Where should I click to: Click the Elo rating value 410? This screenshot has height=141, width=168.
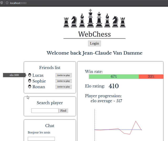click(x=114, y=86)
